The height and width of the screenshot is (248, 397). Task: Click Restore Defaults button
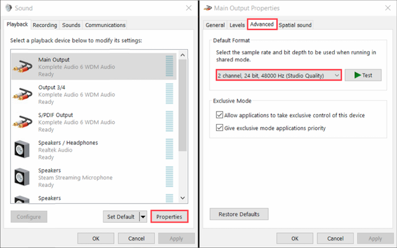(239, 214)
